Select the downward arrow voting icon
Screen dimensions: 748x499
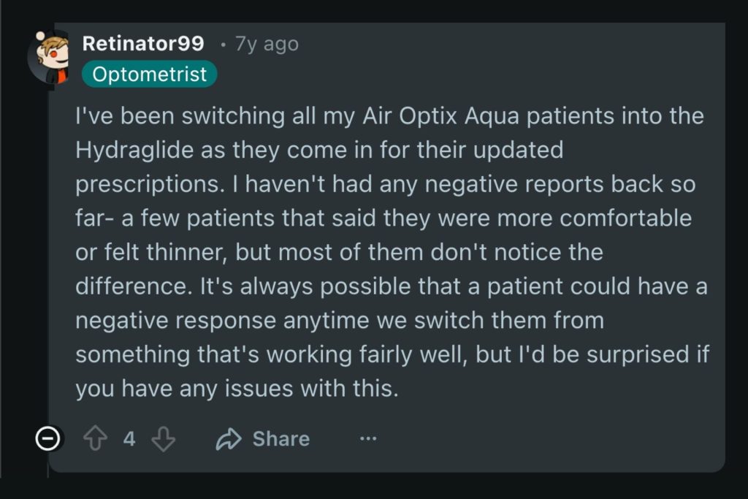click(x=164, y=438)
